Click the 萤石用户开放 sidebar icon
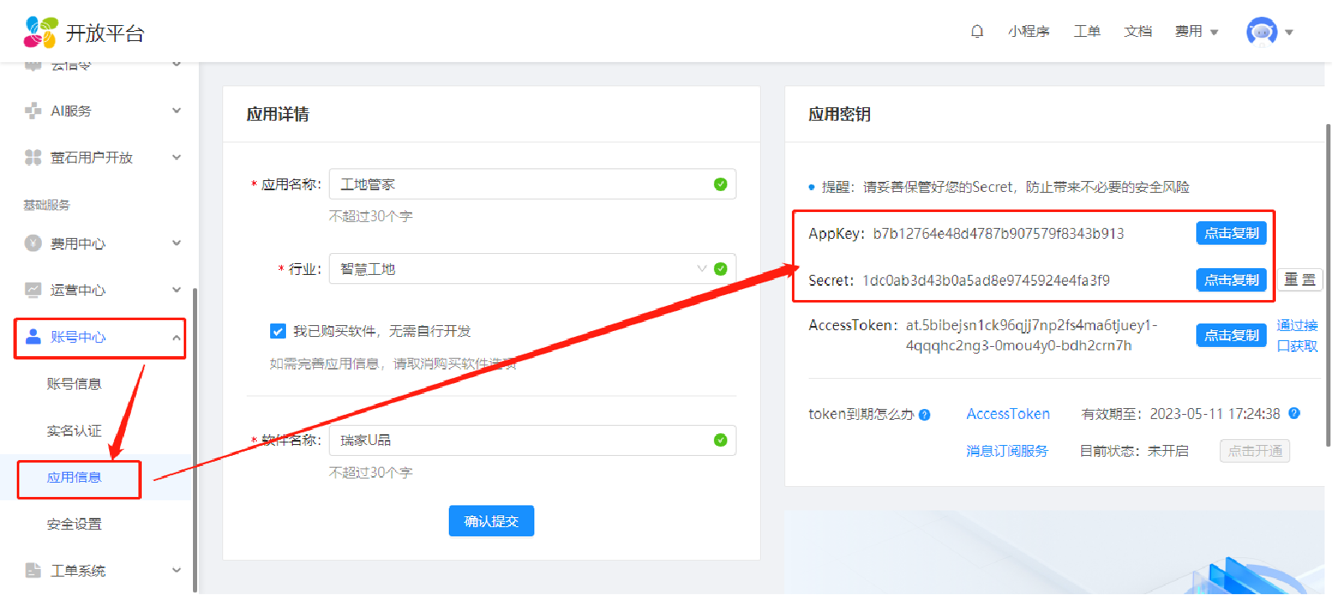The width and height of the screenshot is (1333, 595). 33,158
